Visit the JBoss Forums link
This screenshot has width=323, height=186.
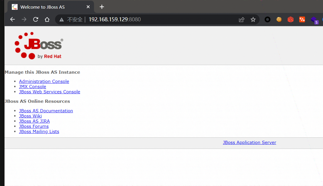tap(34, 126)
